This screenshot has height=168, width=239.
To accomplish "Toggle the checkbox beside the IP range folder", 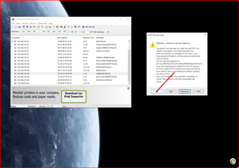I will click(83, 32).
